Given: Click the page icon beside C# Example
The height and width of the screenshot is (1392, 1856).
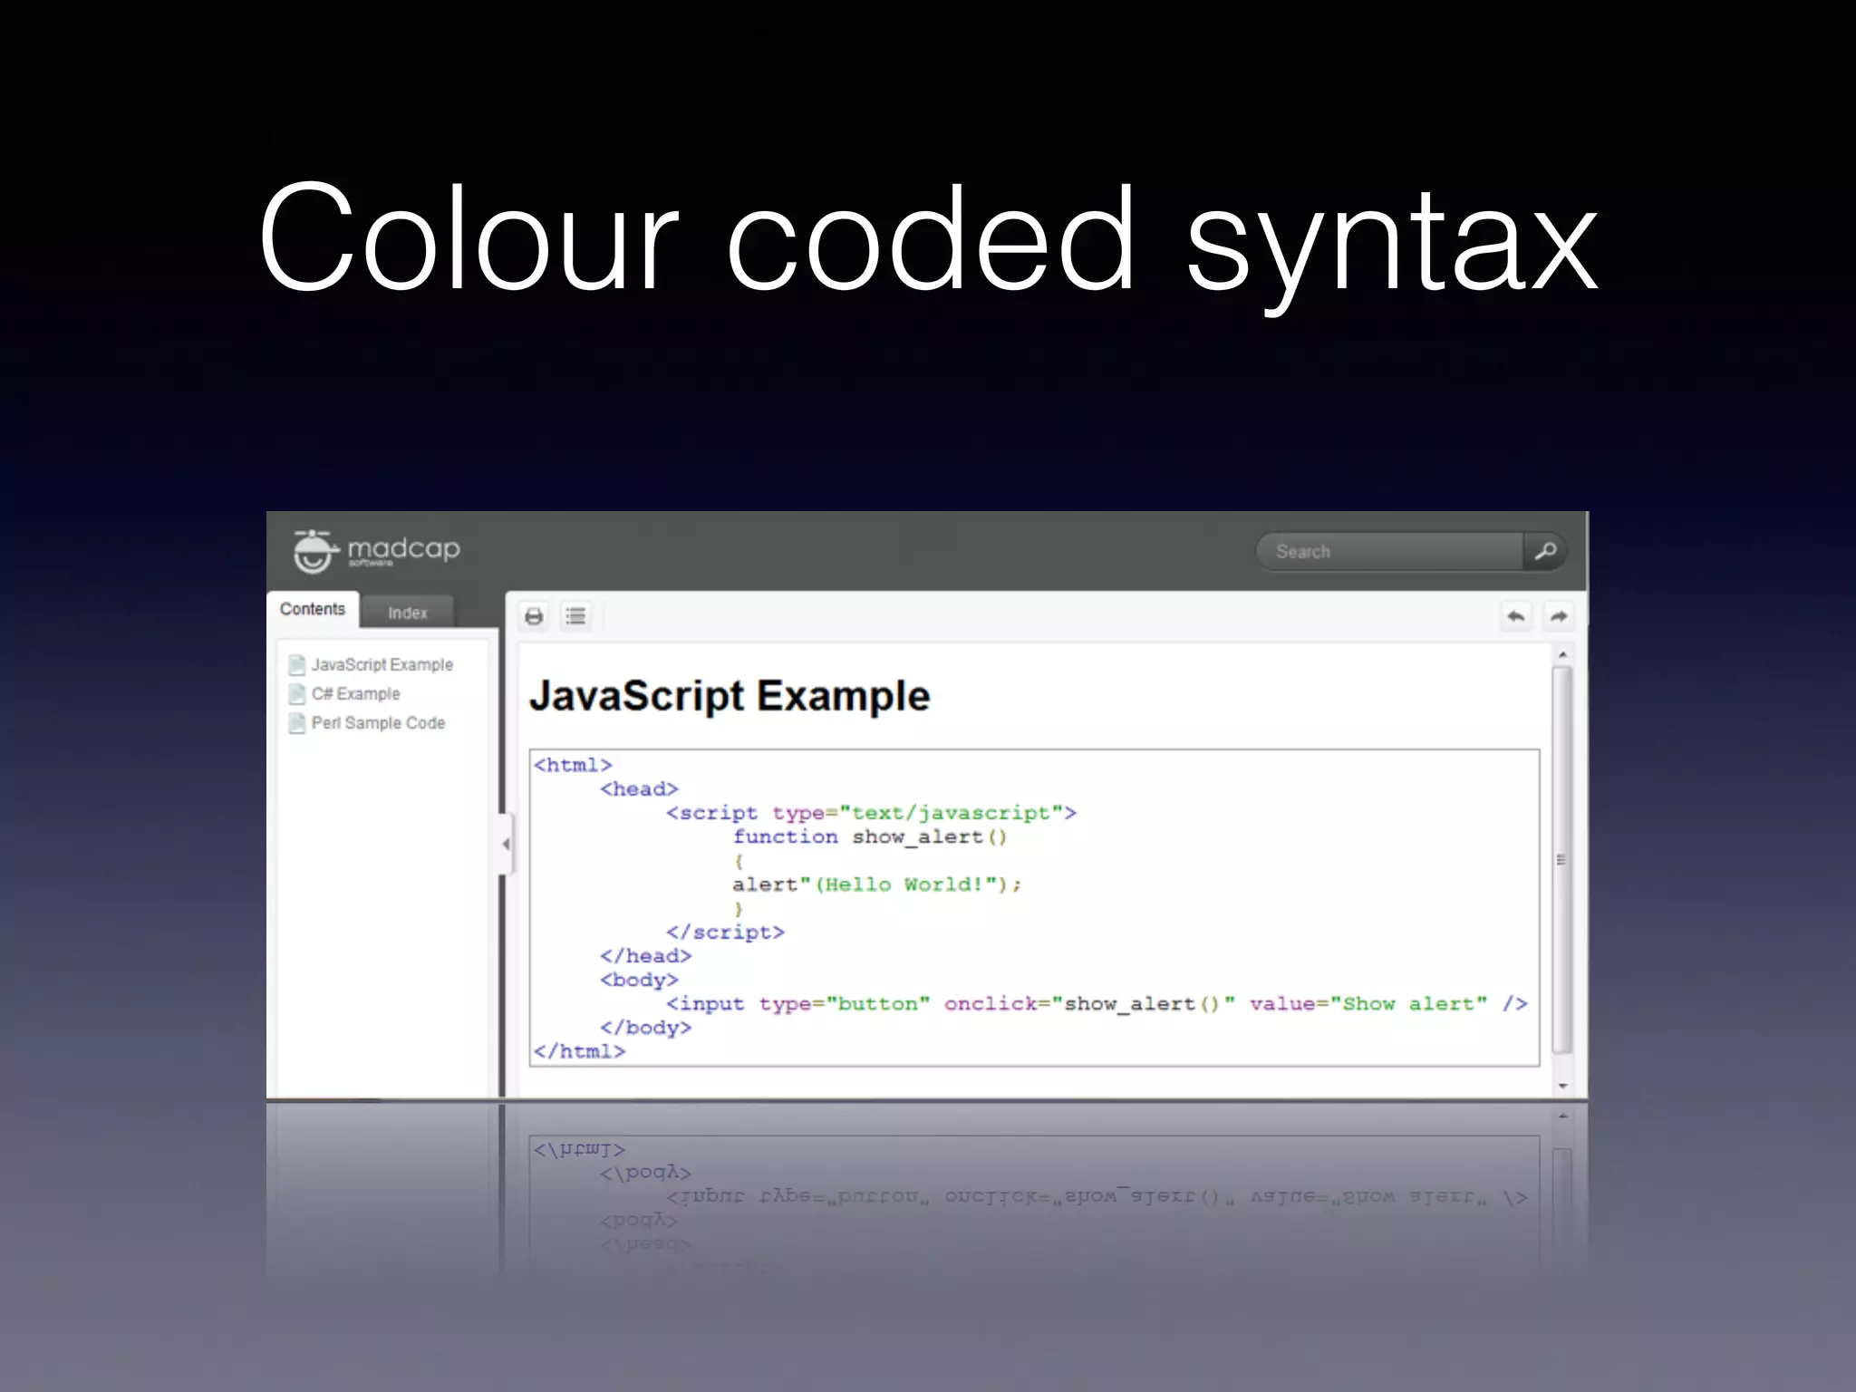Looking at the screenshot, I should 296,693.
